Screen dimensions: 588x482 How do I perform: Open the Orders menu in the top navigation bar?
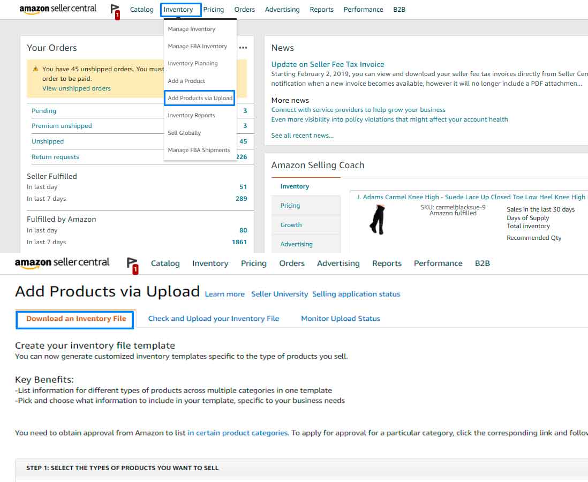[245, 10]
